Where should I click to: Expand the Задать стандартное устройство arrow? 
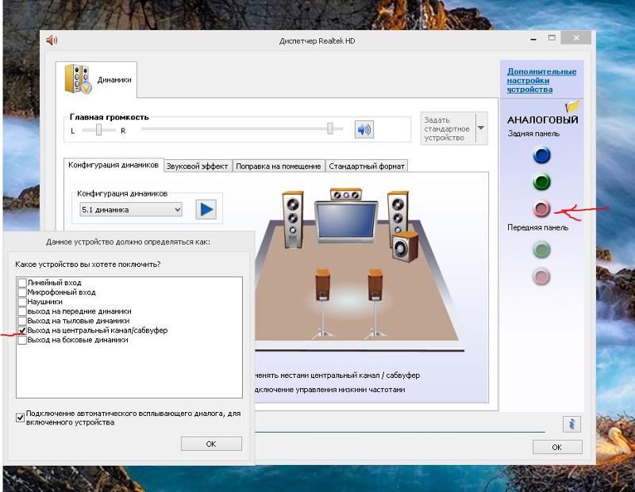click(481, 128)
